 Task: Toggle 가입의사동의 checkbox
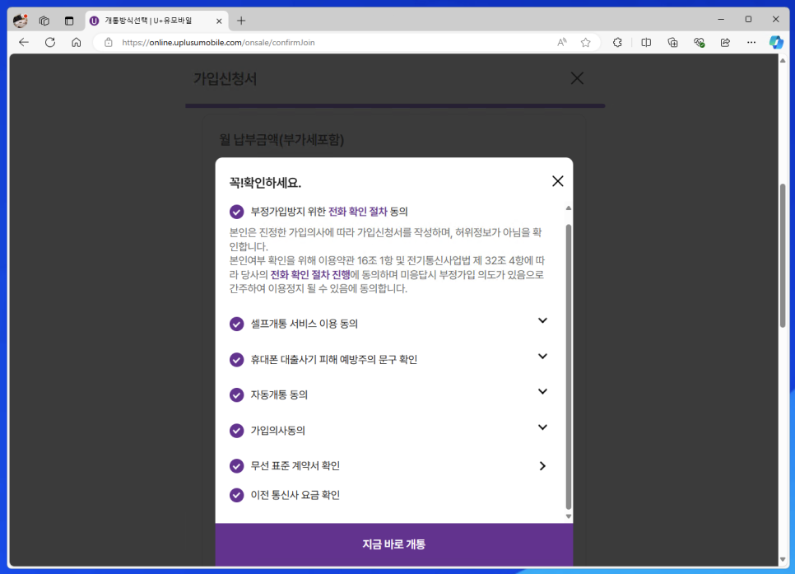coord(237,431)
